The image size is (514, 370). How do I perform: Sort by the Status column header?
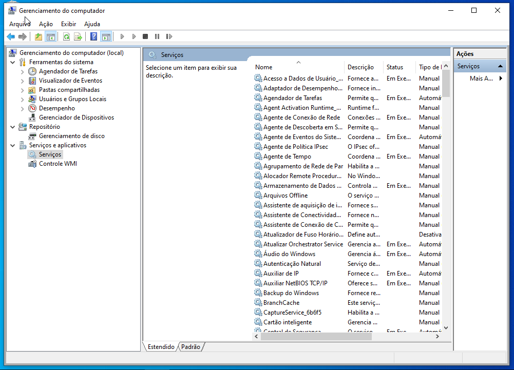coord(399,67)
